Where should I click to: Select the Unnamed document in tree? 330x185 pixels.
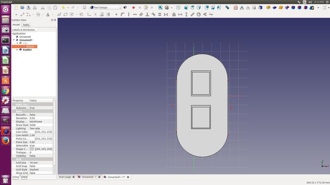click(25, 37)
